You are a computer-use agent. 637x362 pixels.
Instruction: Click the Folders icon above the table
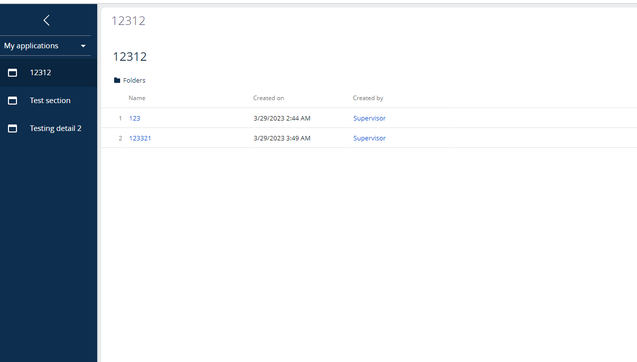click(x=117, y=80)
